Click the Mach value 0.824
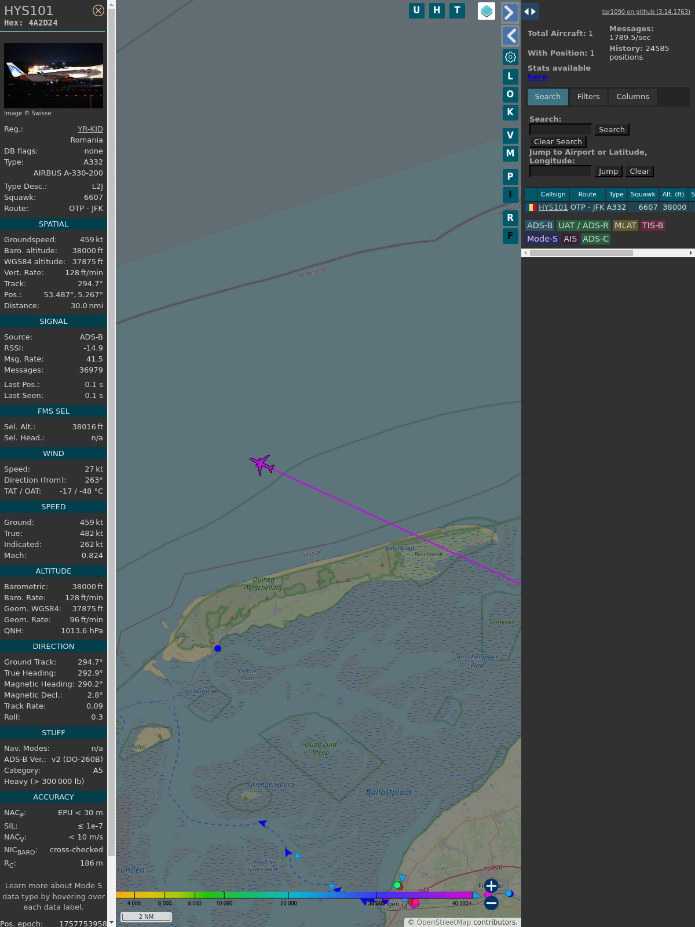 (x=92, y=556)
